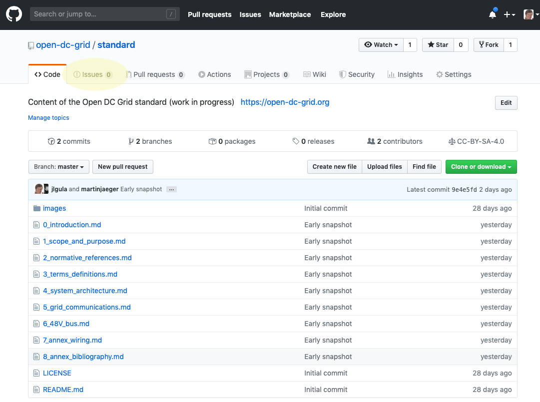The height and width of the screenshot is (402, 540).
Task: Switch to the repository Issues tab
Action: tap(92, 74)
